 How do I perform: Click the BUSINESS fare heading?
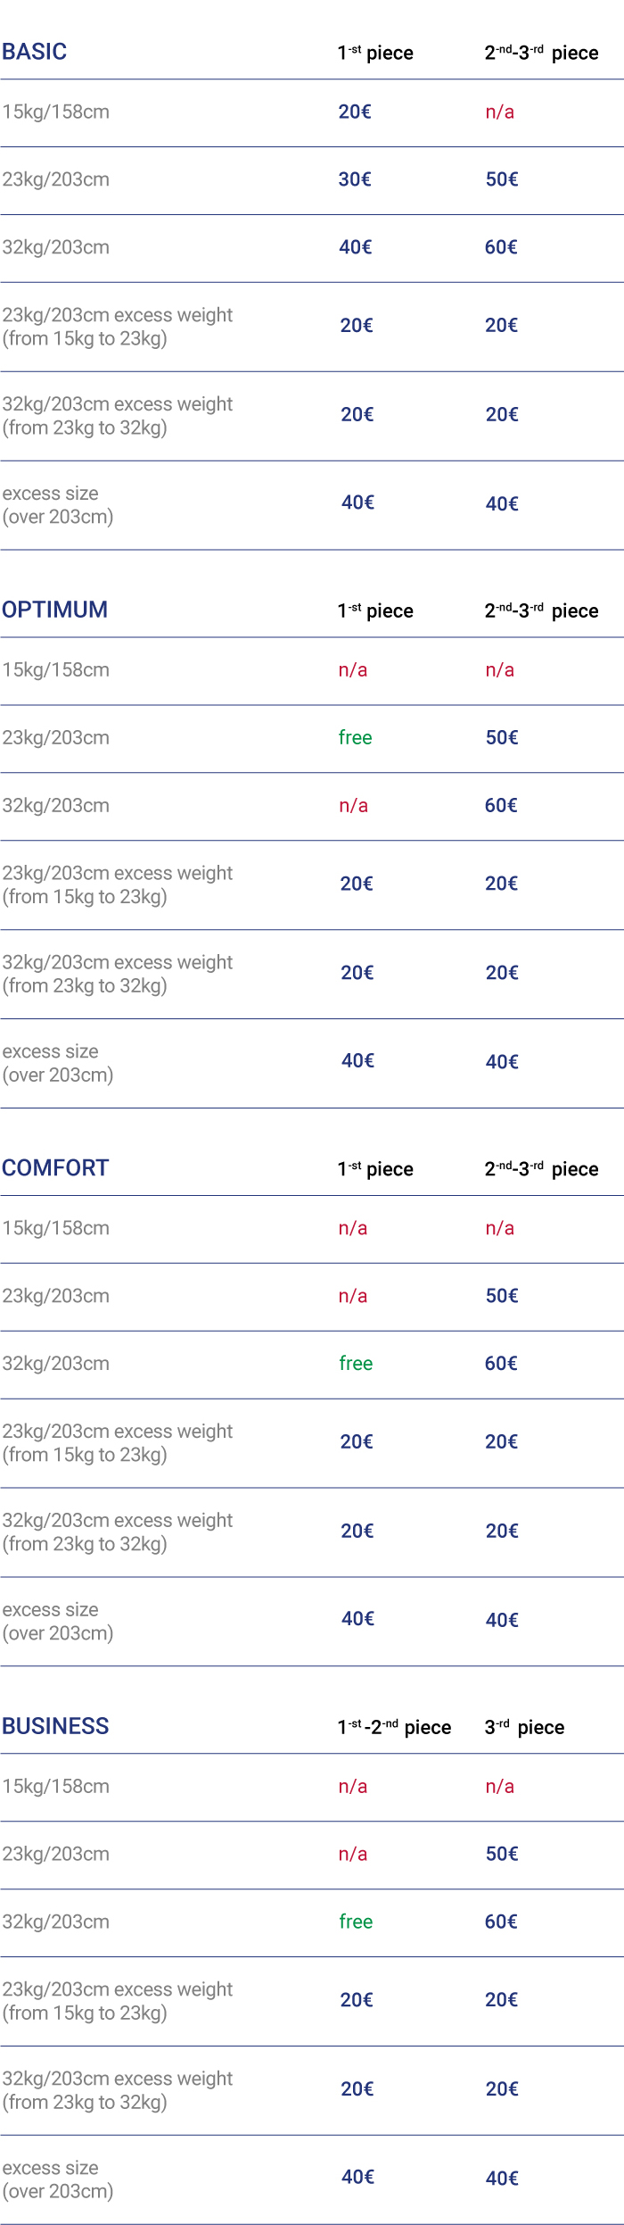point(55,1725)
